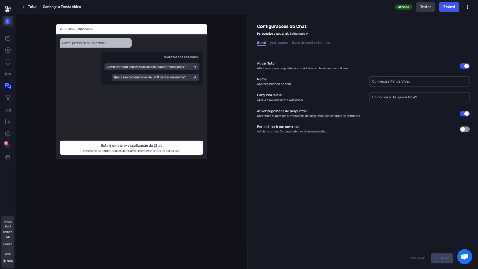Click the external link icon beside Saiba mais
This screenshot has width=478, height=269.
click(x=307, y=34)
